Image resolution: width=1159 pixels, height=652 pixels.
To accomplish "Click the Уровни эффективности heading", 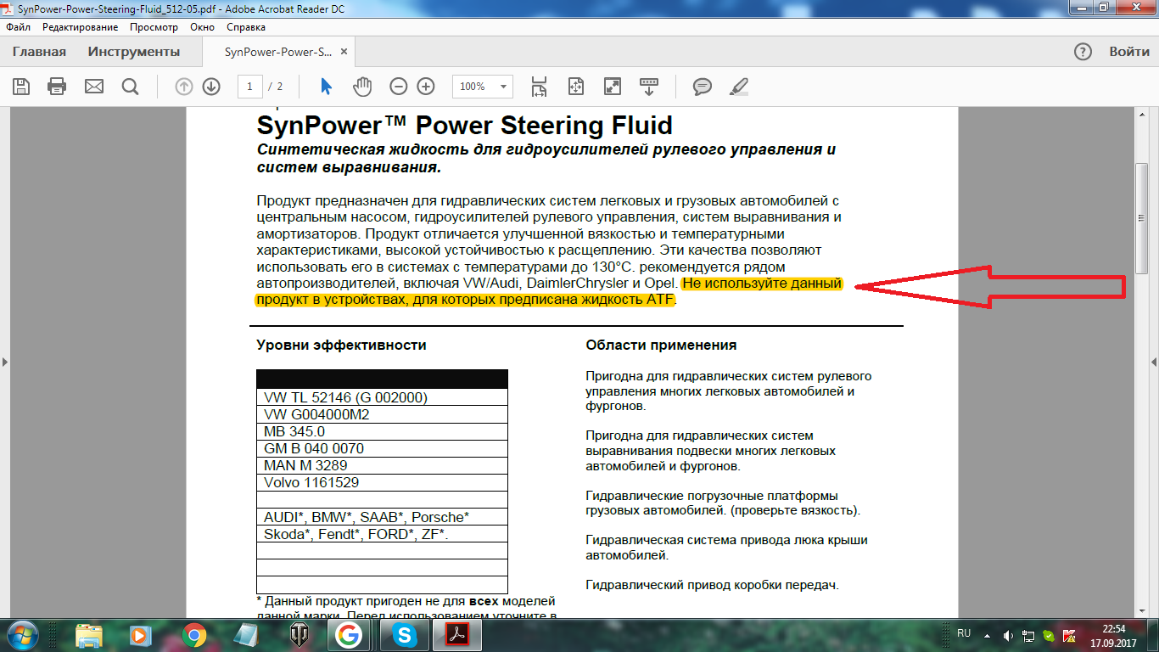I will pyautogui.click(x=341, y=346).
